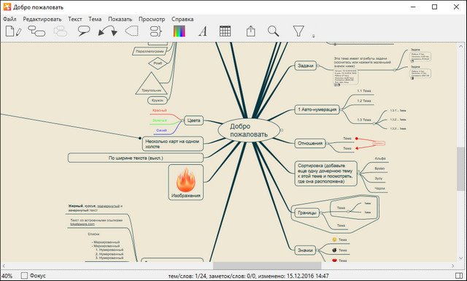Select the 'Треугольник' triangle shape topic
467x281 pixels.
click(x=151, y=84)
